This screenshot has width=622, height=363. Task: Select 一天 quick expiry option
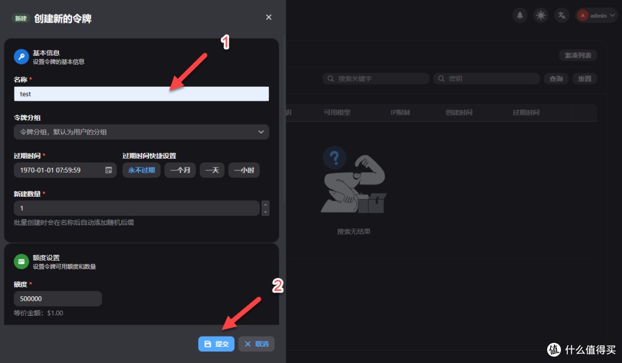212,170
